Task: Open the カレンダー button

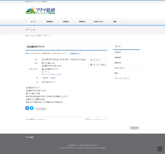Action: [x=98, y=60]
